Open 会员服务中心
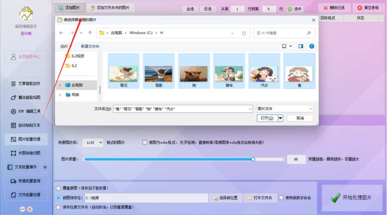 tap(26, 57)
